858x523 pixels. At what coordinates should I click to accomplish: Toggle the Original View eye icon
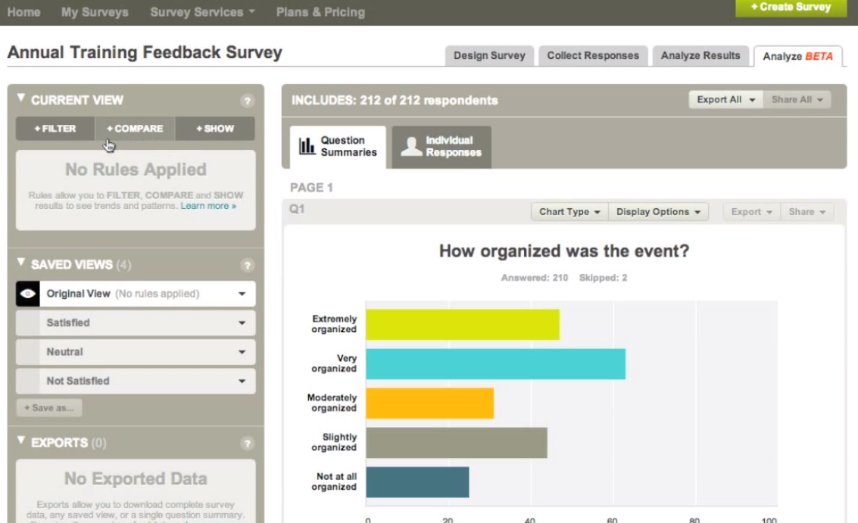(28, 294)
